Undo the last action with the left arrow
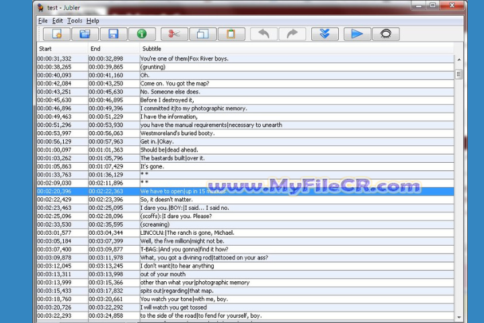The width and height of the screenshot is (484, 323). tap(264, 34)
